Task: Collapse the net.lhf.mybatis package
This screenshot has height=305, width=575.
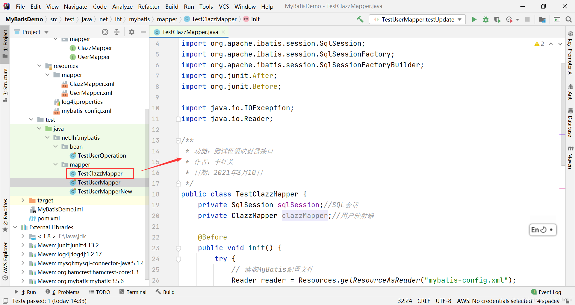Action: (47, 138)
